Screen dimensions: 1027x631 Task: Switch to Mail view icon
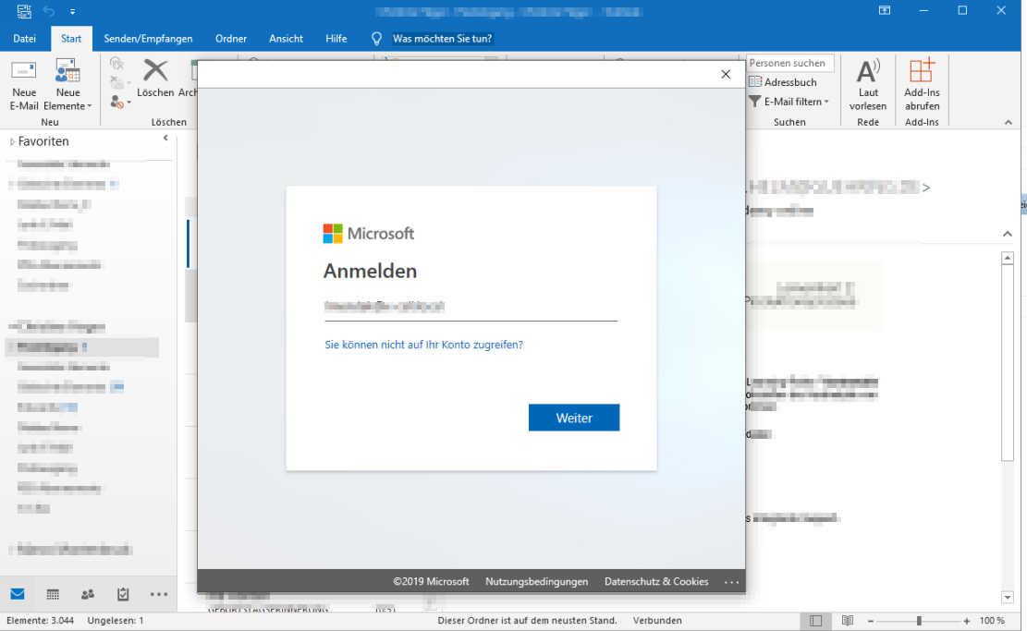click(x=18, y=594)
